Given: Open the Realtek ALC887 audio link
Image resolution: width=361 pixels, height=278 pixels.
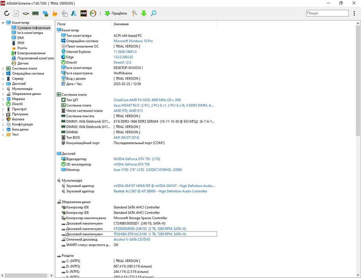Looking at the screenshot, I should click(160, 191).
